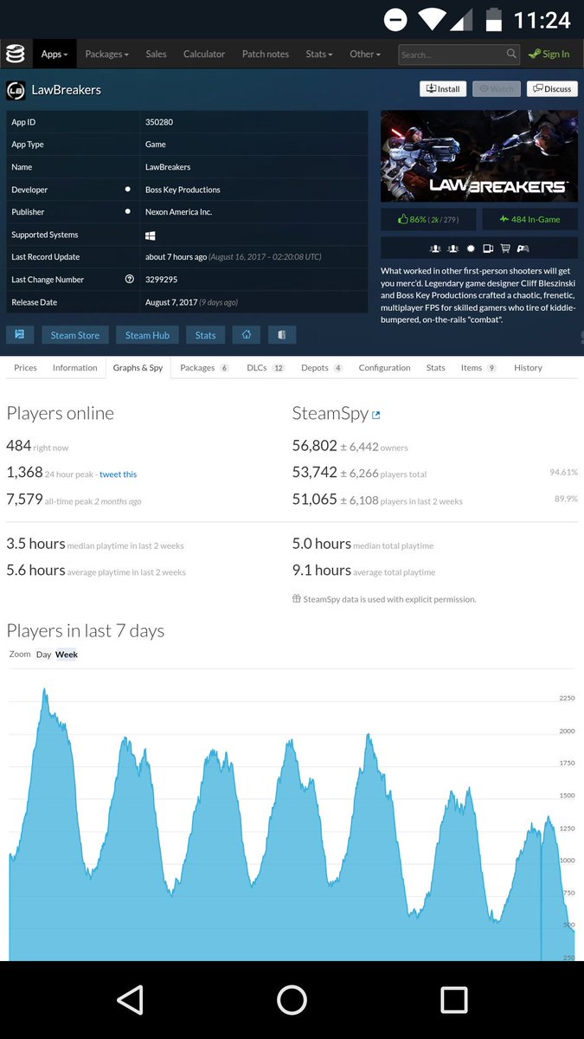Select the Graphs & Spy tab
This screenshot has height=1039, width=584.
tap(138, 368)
